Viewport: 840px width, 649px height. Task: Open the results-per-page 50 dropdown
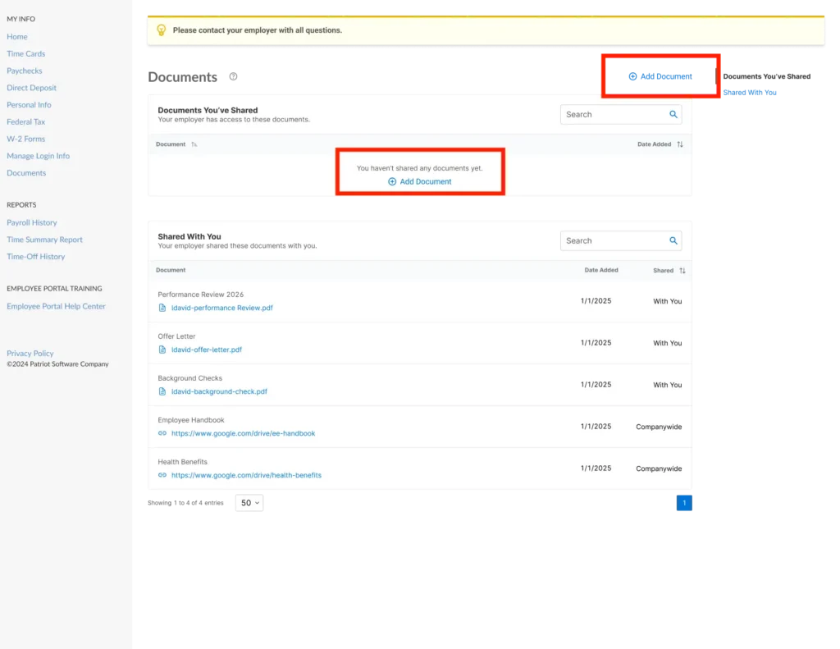pyautogui.click(x=249, y=501)
